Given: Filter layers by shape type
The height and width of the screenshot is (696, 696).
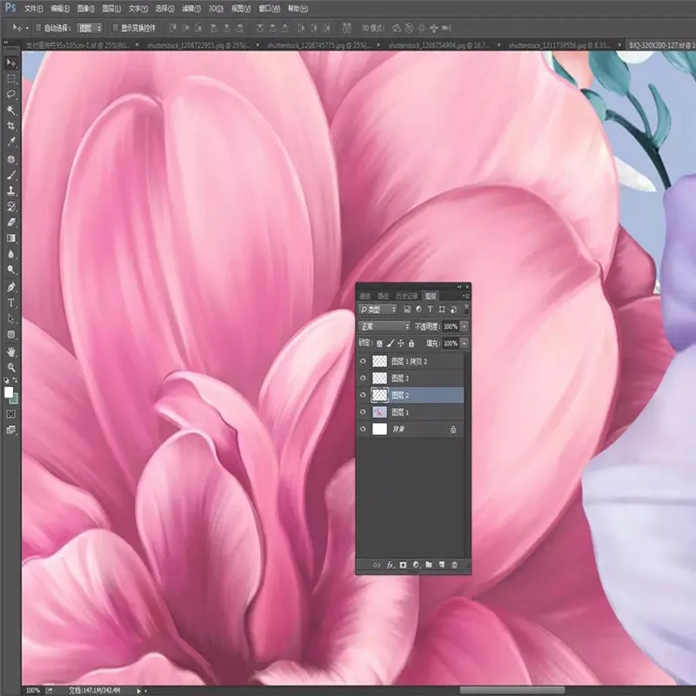Looking at the screenshot, I should (x=442, y=310).
